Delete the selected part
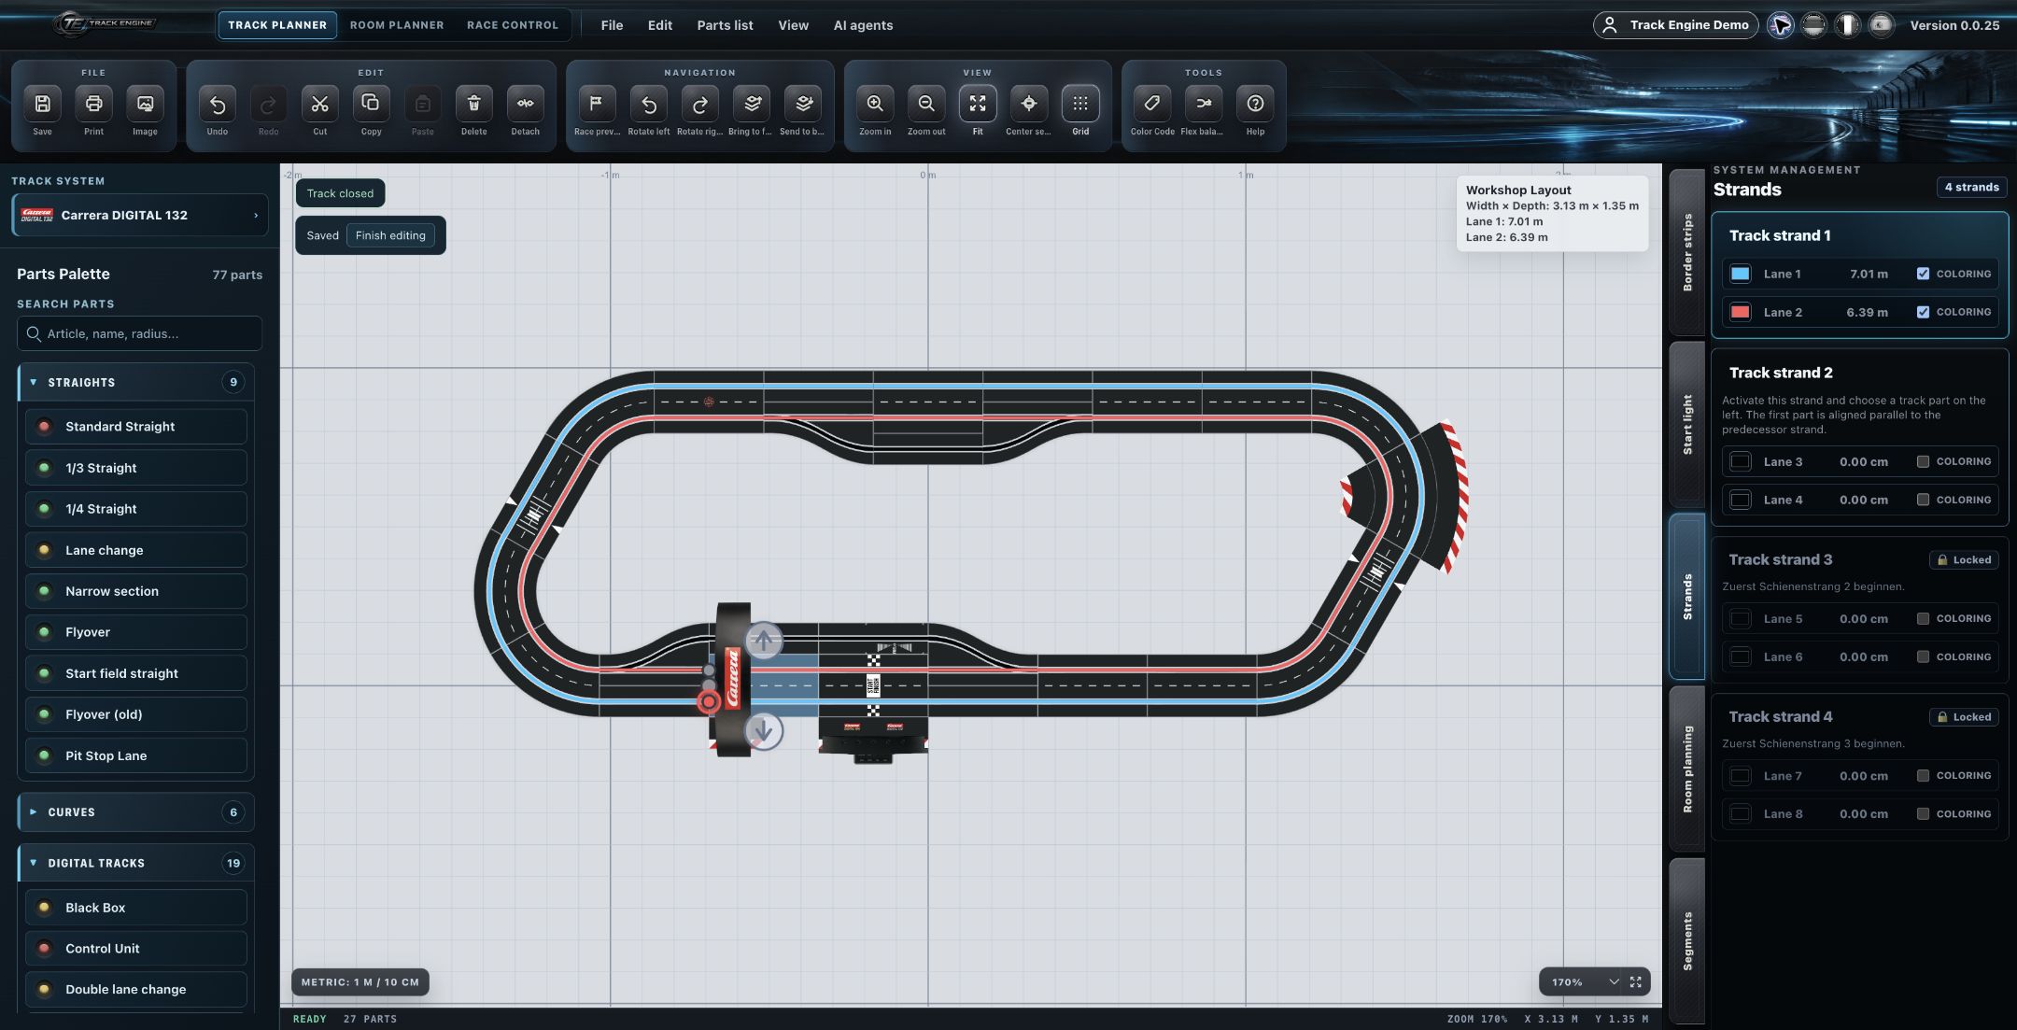Screen dimensions: 2017x1030 474,104
